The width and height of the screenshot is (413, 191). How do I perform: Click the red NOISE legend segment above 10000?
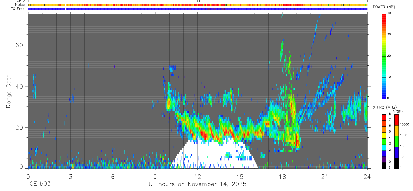tap(397, 120)
